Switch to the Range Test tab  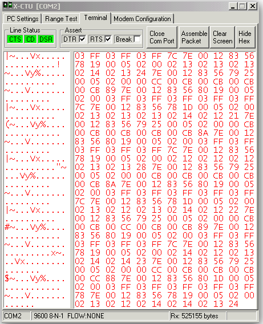pos(61,19)
